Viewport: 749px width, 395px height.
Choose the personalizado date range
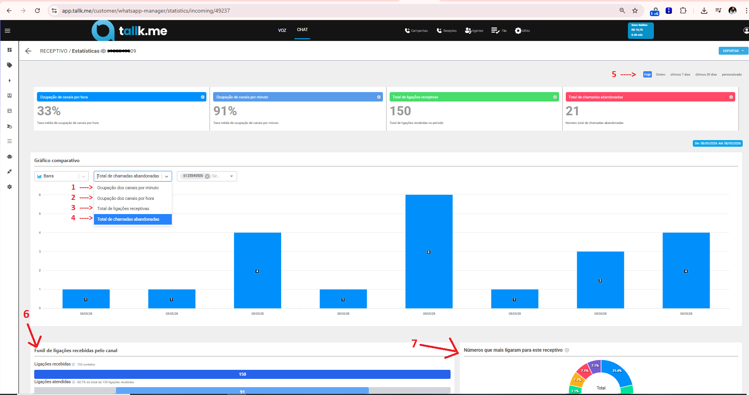(x=732, y=74)
